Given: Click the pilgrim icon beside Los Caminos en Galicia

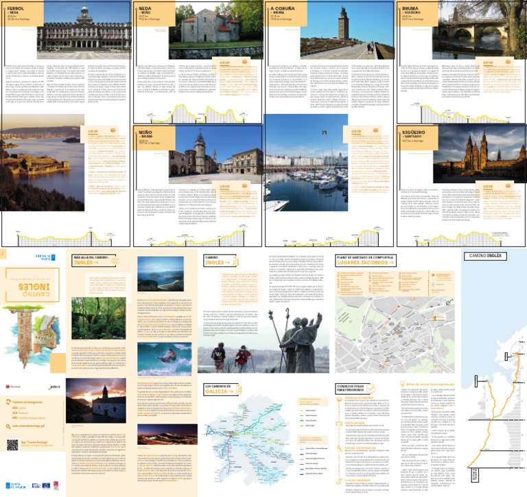Looking at the screenshot, I should [238, 390].
